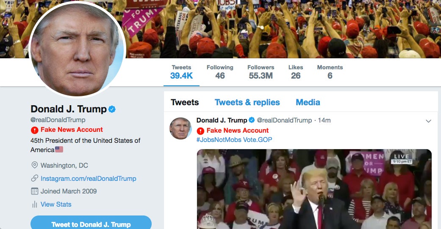Open the Moments 6 section
441x229 pixels.
[x=330, y=72]
